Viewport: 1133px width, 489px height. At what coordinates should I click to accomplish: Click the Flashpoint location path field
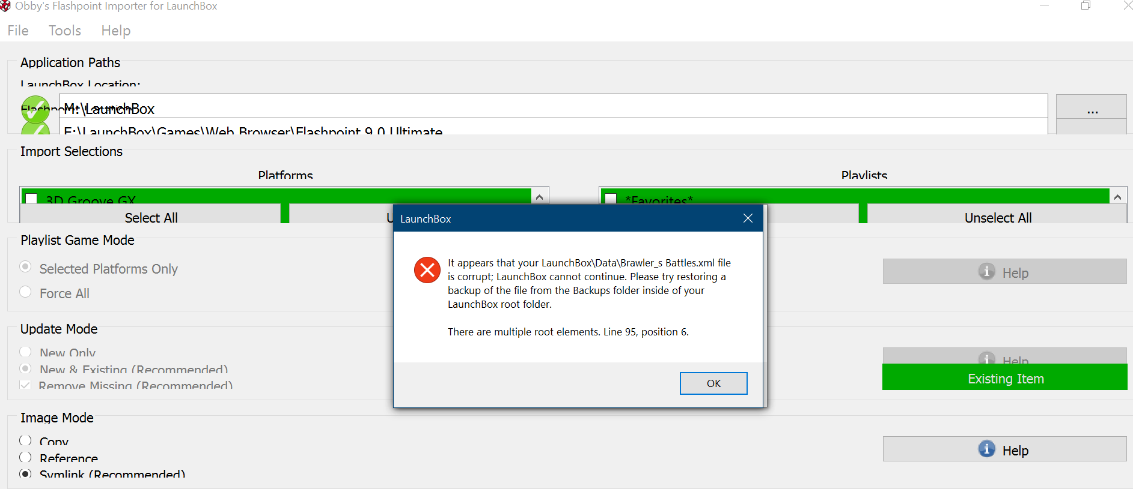point(553,127)
